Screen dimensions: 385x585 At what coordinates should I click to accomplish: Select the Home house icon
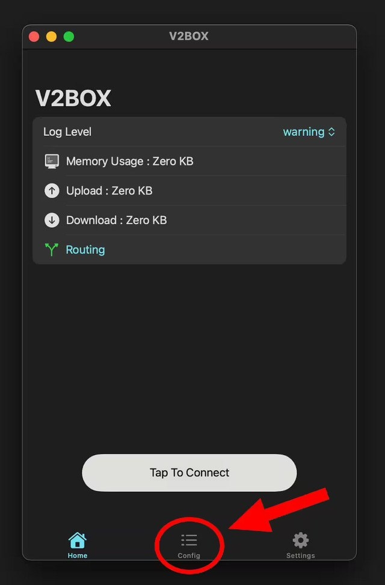[77, 540]
